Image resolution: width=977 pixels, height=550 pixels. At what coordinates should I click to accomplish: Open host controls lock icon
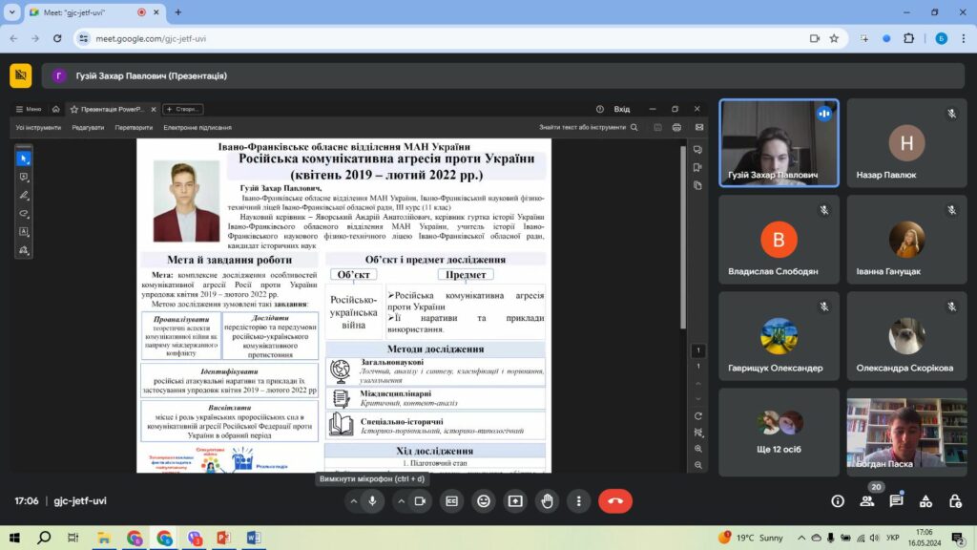955,500
